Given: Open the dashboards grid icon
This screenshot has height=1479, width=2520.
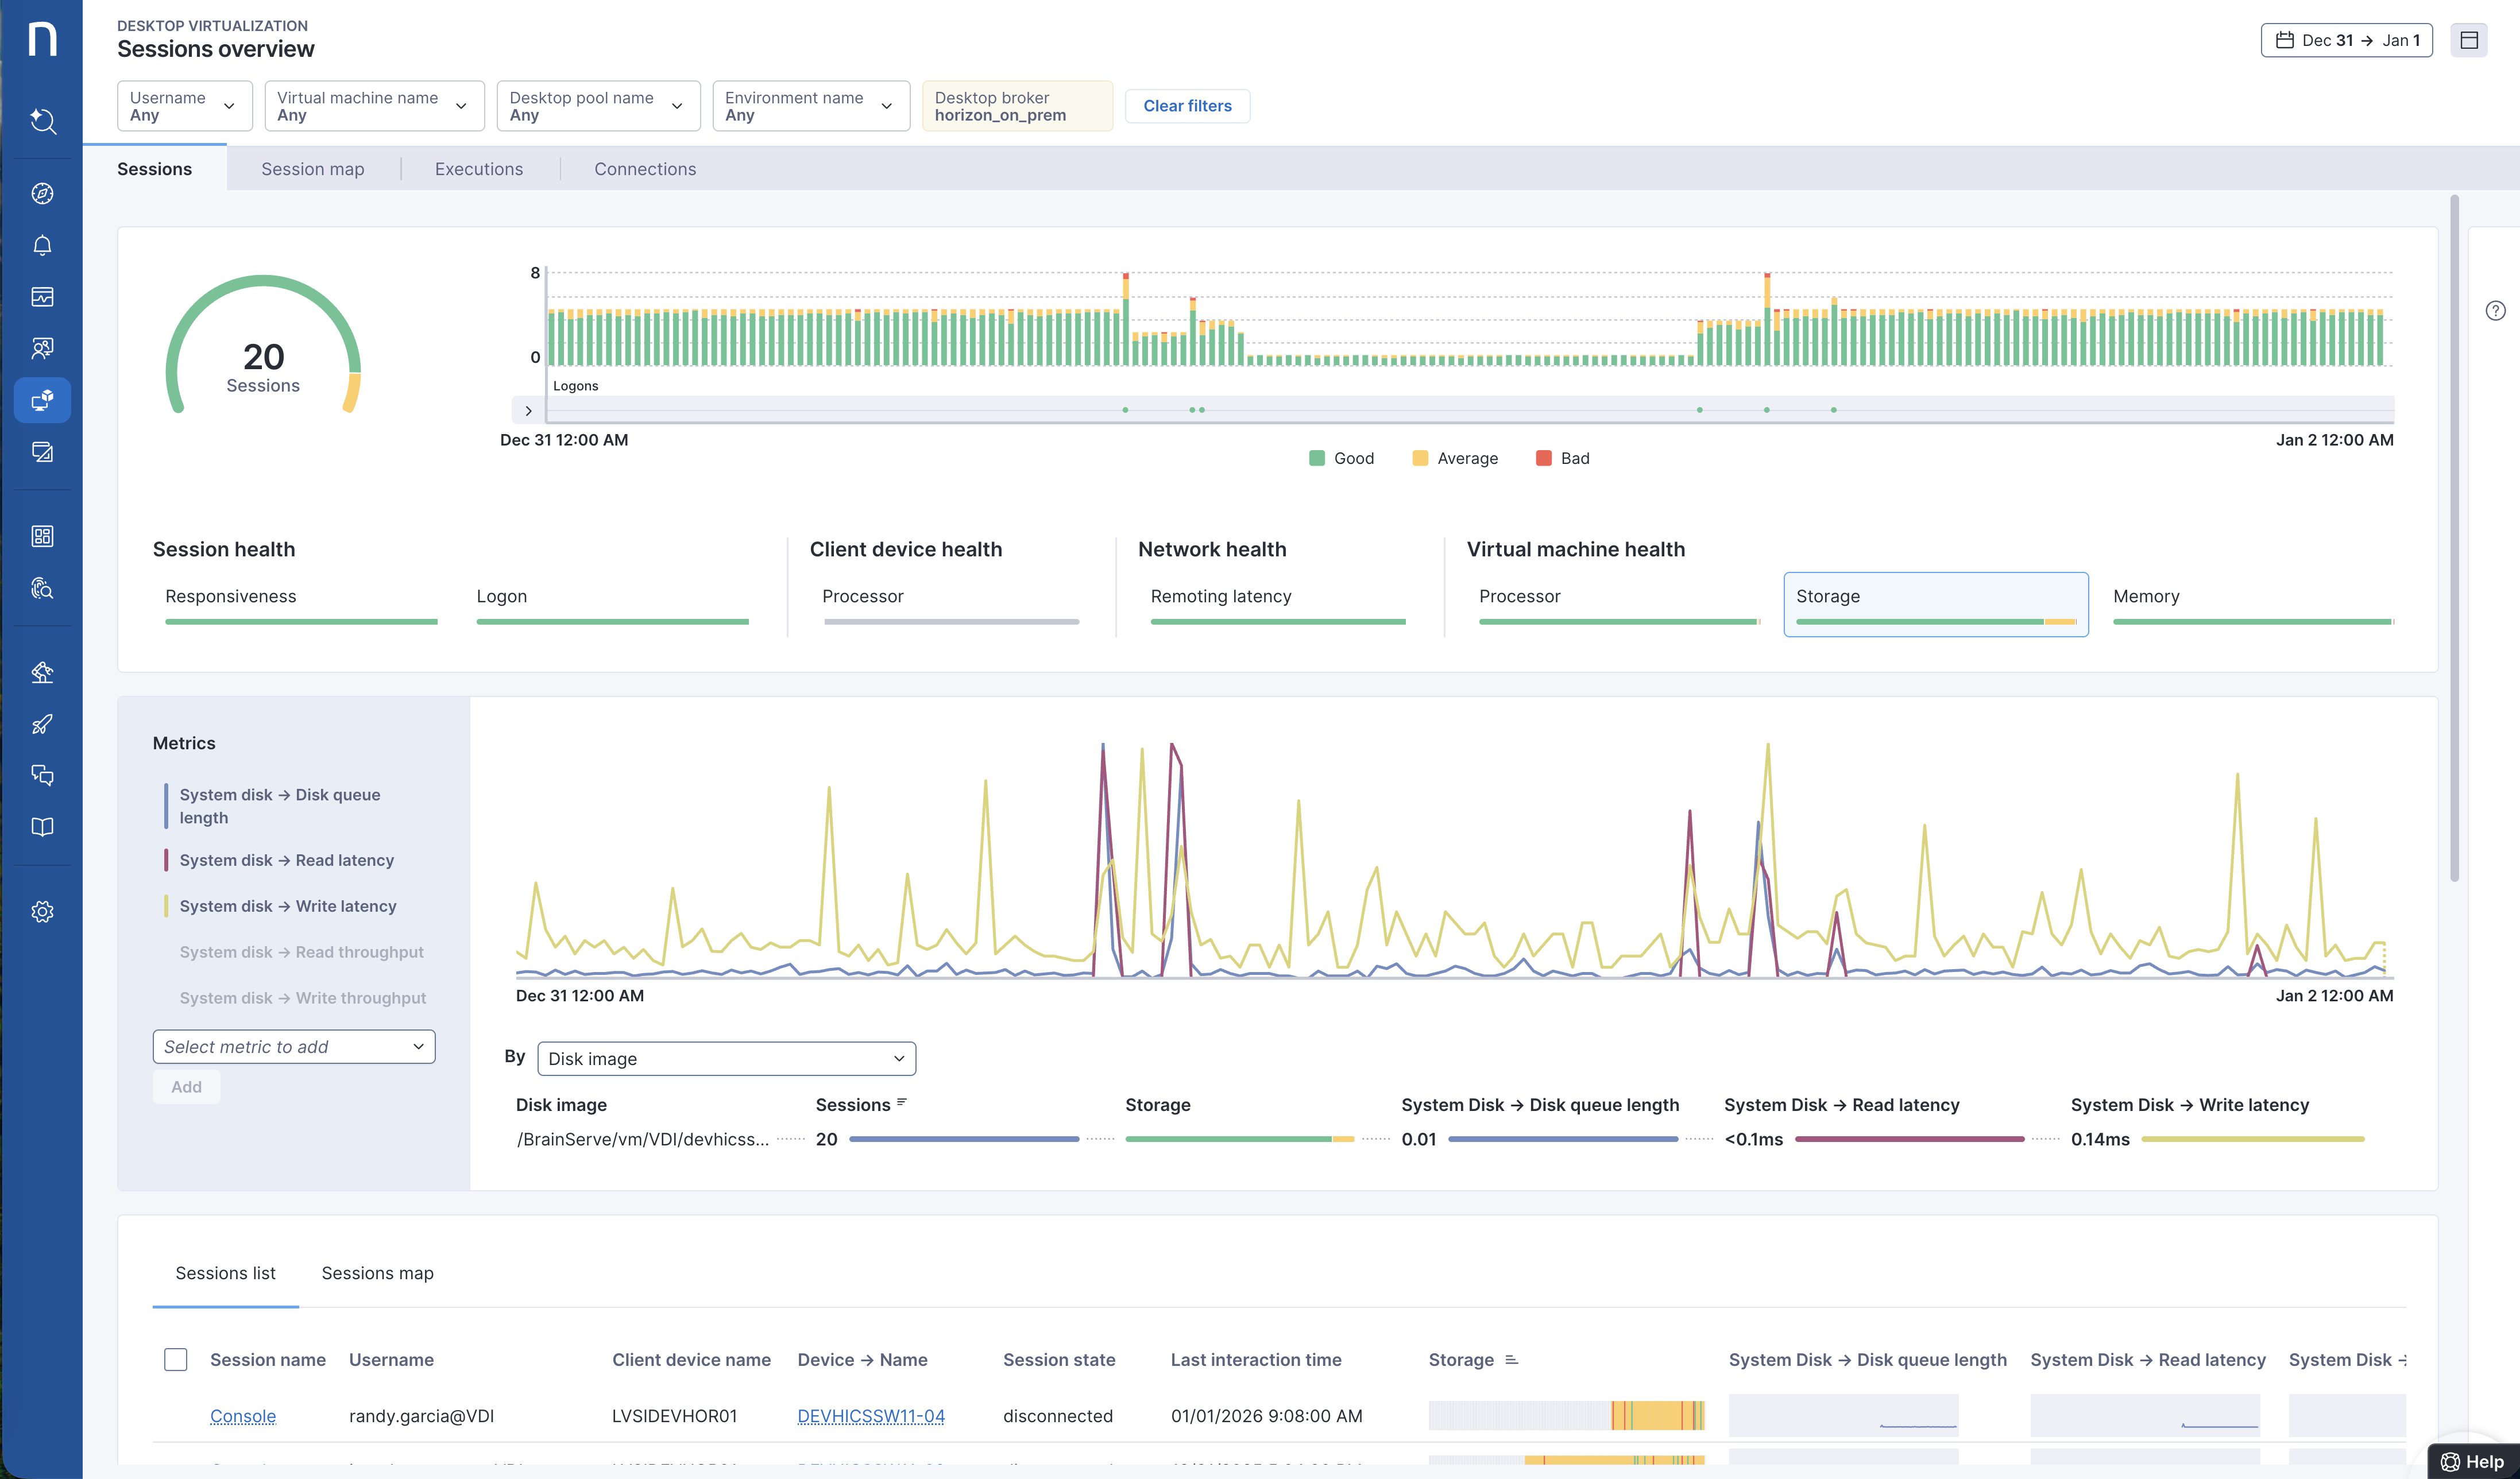Looking at the screenshot, I should point(42,536).
